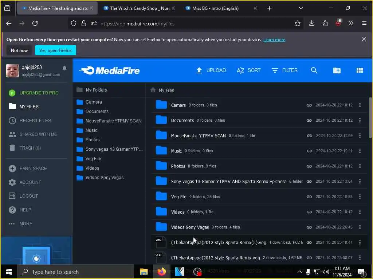Open options menu for Videos folder row
Screen dimensions: 373x279
click(x=360, y=212)
